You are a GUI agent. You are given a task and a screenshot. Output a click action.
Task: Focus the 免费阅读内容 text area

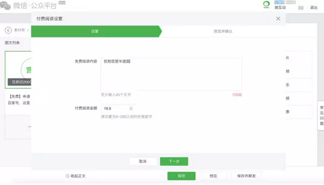pos(171,74)
